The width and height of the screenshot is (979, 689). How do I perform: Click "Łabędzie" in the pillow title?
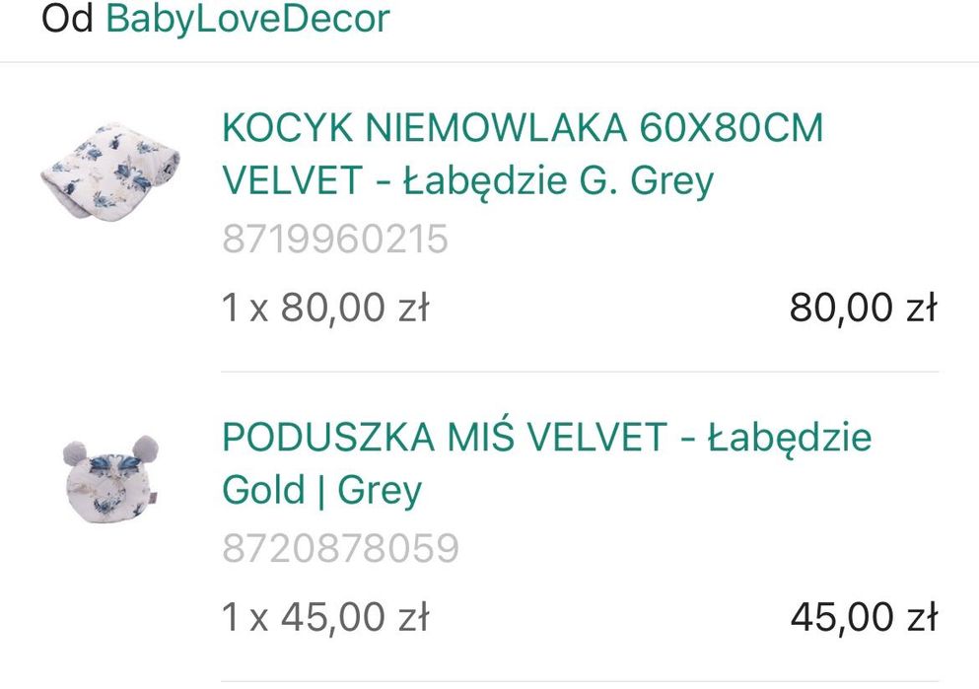coord(789,438)
